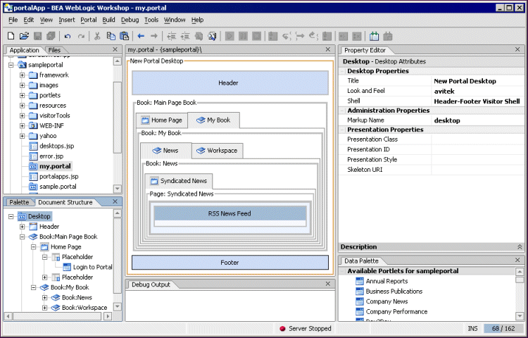The height and width of the screenshot is (338, 528).
Task: Expand the portlets folder
Action: [x=23, y=95]
